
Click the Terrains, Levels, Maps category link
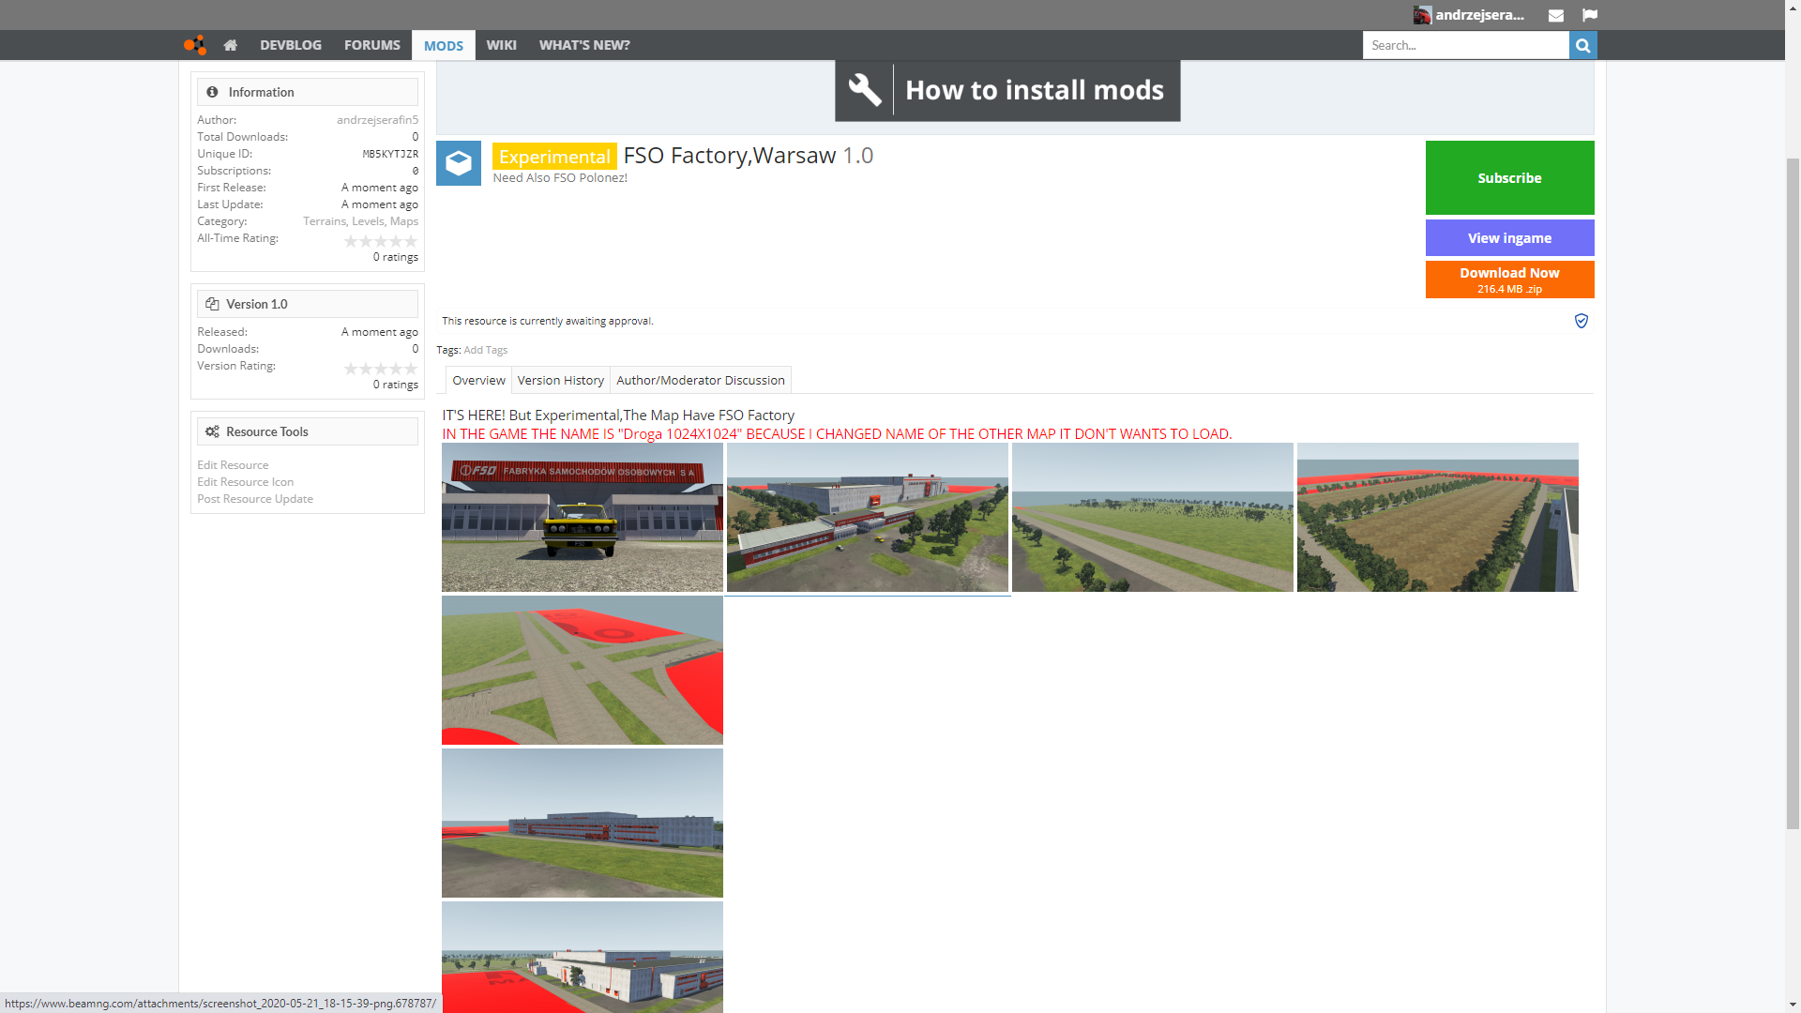[x=360, y=221]
